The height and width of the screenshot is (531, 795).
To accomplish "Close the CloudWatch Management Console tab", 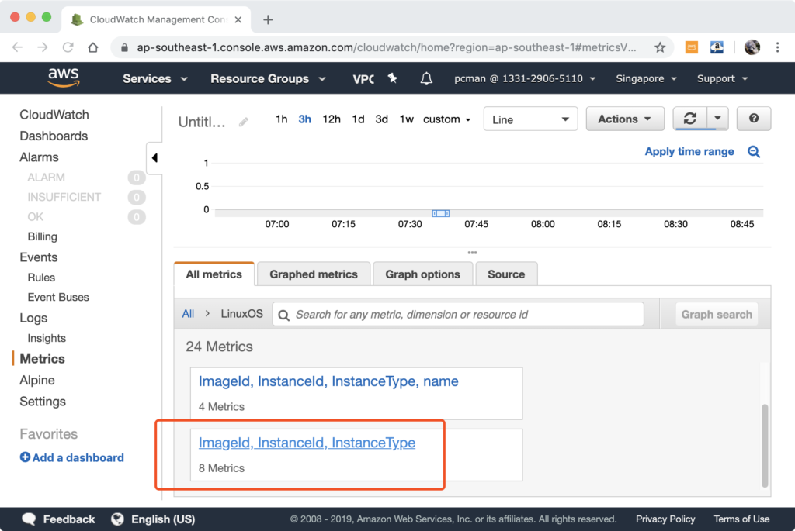I will point(238,19).
